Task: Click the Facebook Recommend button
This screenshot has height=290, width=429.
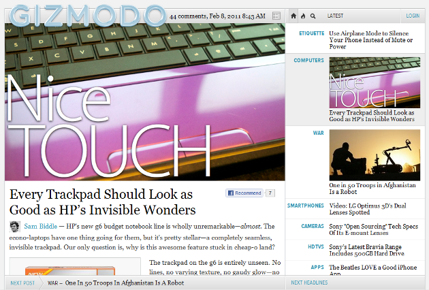Action: [x=244, y=193]
